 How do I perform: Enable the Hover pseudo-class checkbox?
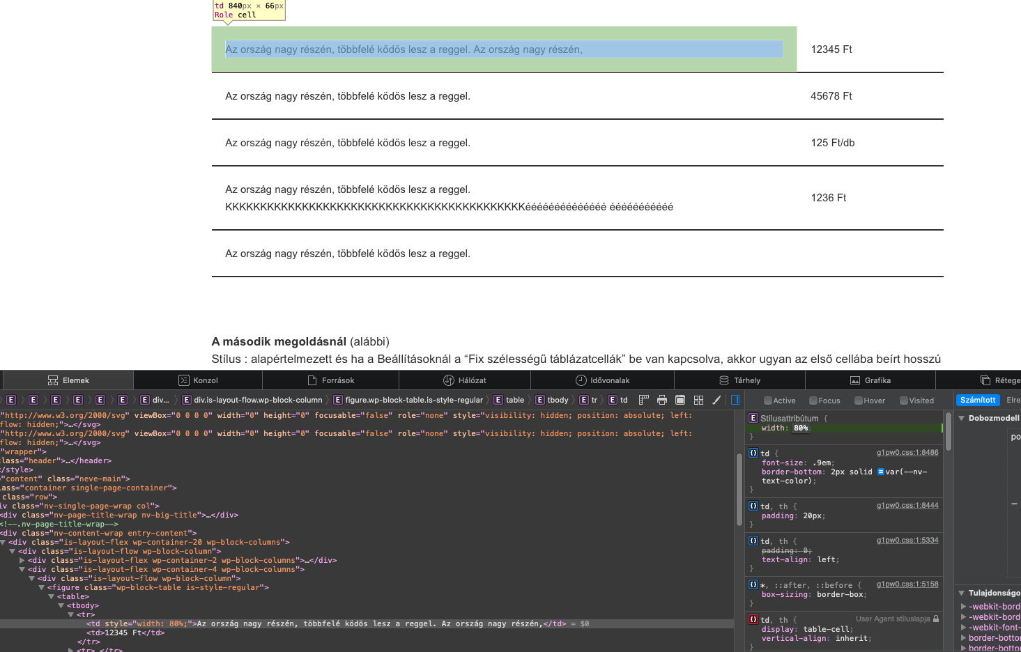[859, 401]
